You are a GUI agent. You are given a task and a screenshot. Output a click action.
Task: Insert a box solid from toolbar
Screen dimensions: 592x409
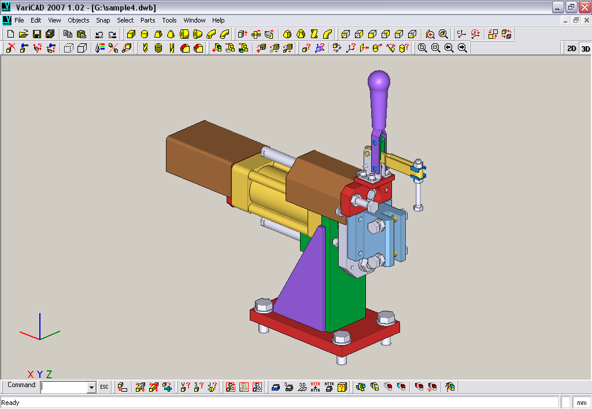(x=131, y=35)
